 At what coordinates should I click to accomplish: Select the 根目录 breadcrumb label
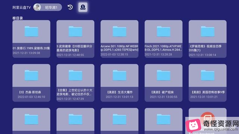coord(18,18)
